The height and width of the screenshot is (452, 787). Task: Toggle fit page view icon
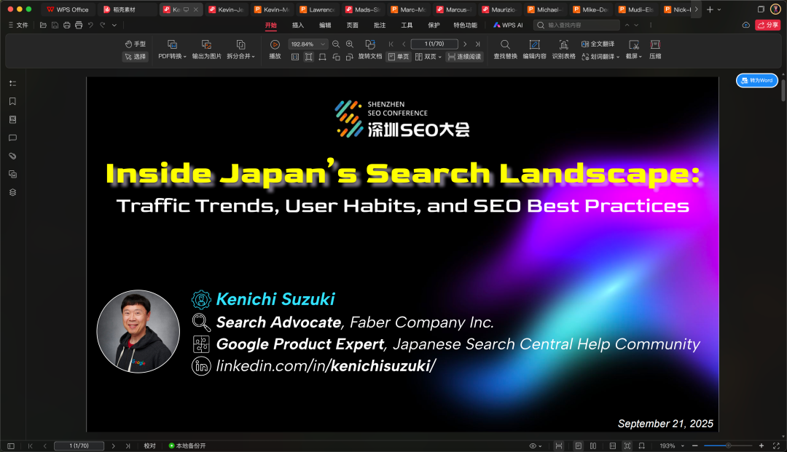[309, 57]
